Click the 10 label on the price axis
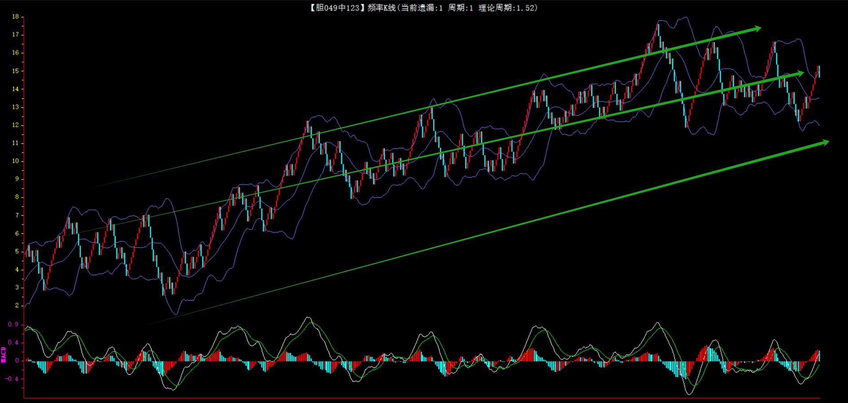The image size is (848, 403). [x=16, y=161]
